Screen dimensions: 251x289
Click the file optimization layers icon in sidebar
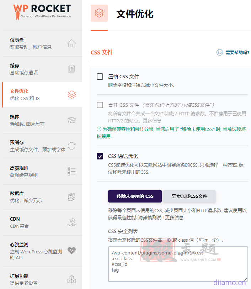71,95
